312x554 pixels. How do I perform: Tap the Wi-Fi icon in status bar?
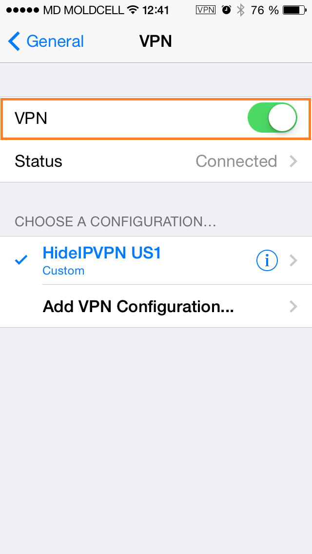pyautogui.click(x=133, y=10)
